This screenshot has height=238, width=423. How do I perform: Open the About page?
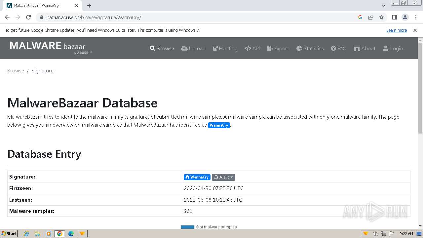(x=365, y=48)
